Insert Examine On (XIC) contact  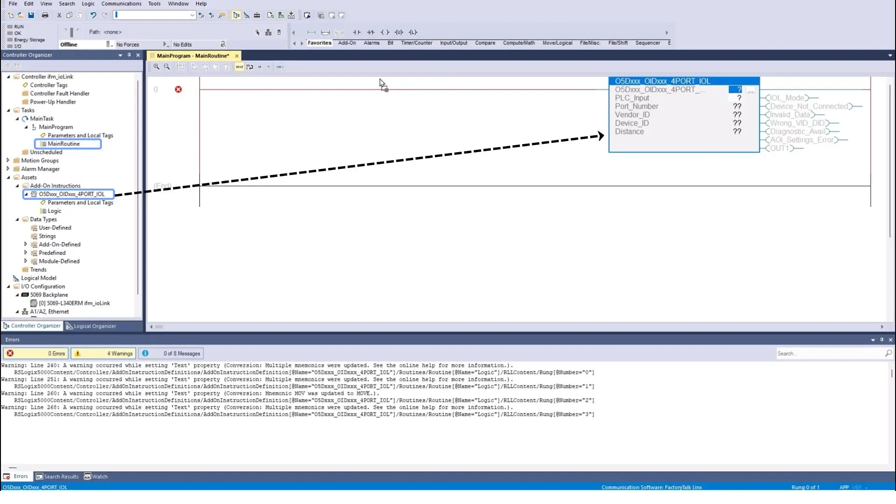point(357,32)
